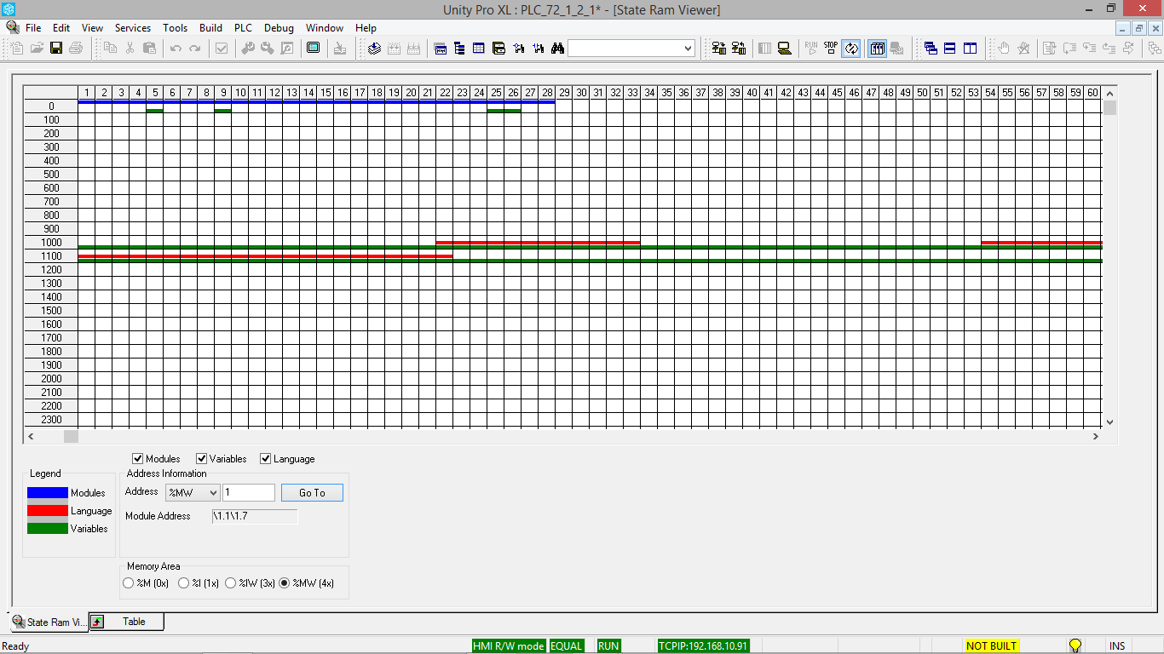
Task: Click the PLC simulator/connection screen icon
Action: pos(786,49)
